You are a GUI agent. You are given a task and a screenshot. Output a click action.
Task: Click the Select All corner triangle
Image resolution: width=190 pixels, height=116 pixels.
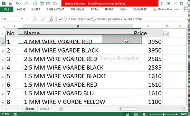click(x=4, y=26)
